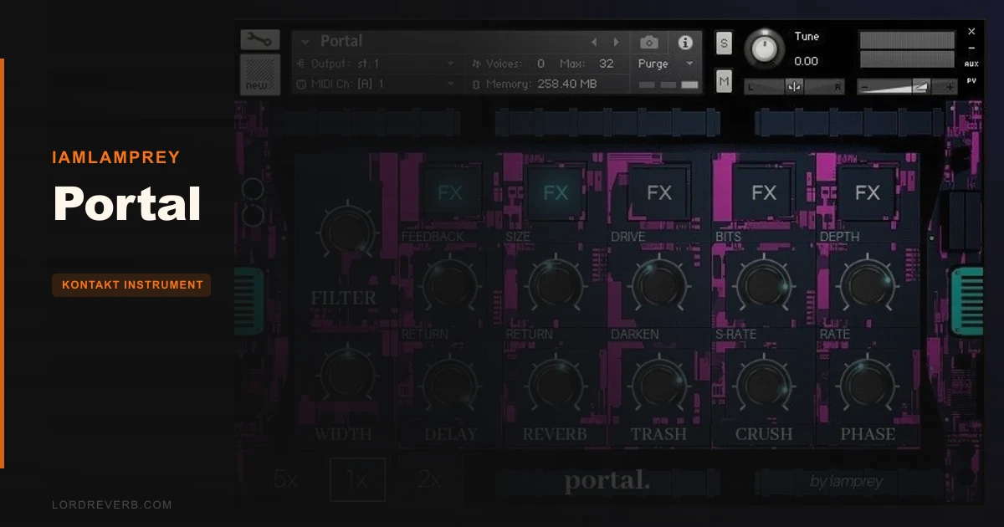Toggle the REVERB FX switch
The width and height of the screenshot is (1004, 527).
click(556, 193)
